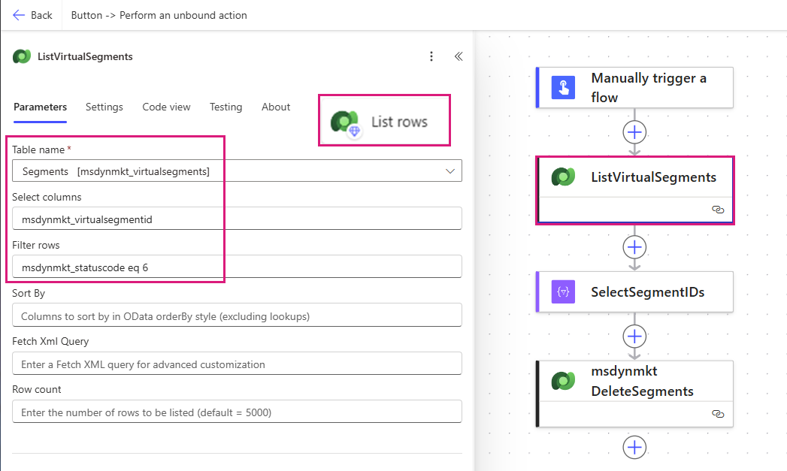Click the Fetch Xml Query field
This screenshot has height=471, width=787.
tap(237, 364)
